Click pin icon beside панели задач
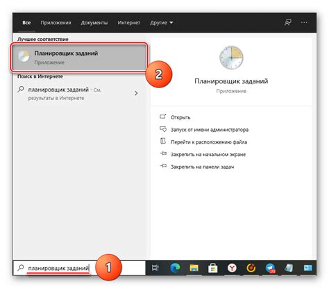 click(x=163, y=166)
